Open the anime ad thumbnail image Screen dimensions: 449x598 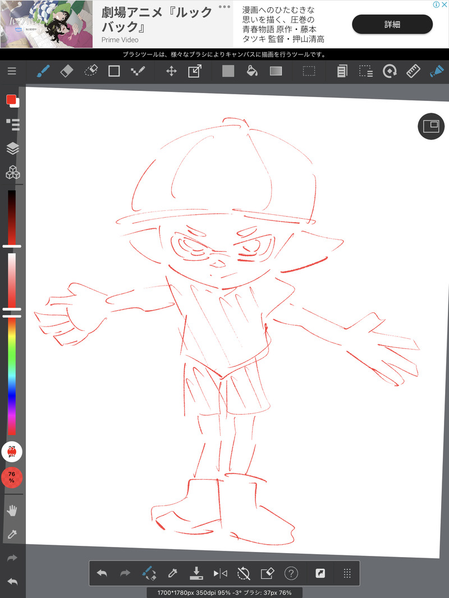pos(47,24)
